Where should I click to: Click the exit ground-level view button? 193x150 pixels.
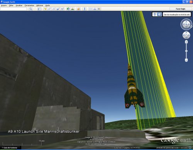click(177, 15)
